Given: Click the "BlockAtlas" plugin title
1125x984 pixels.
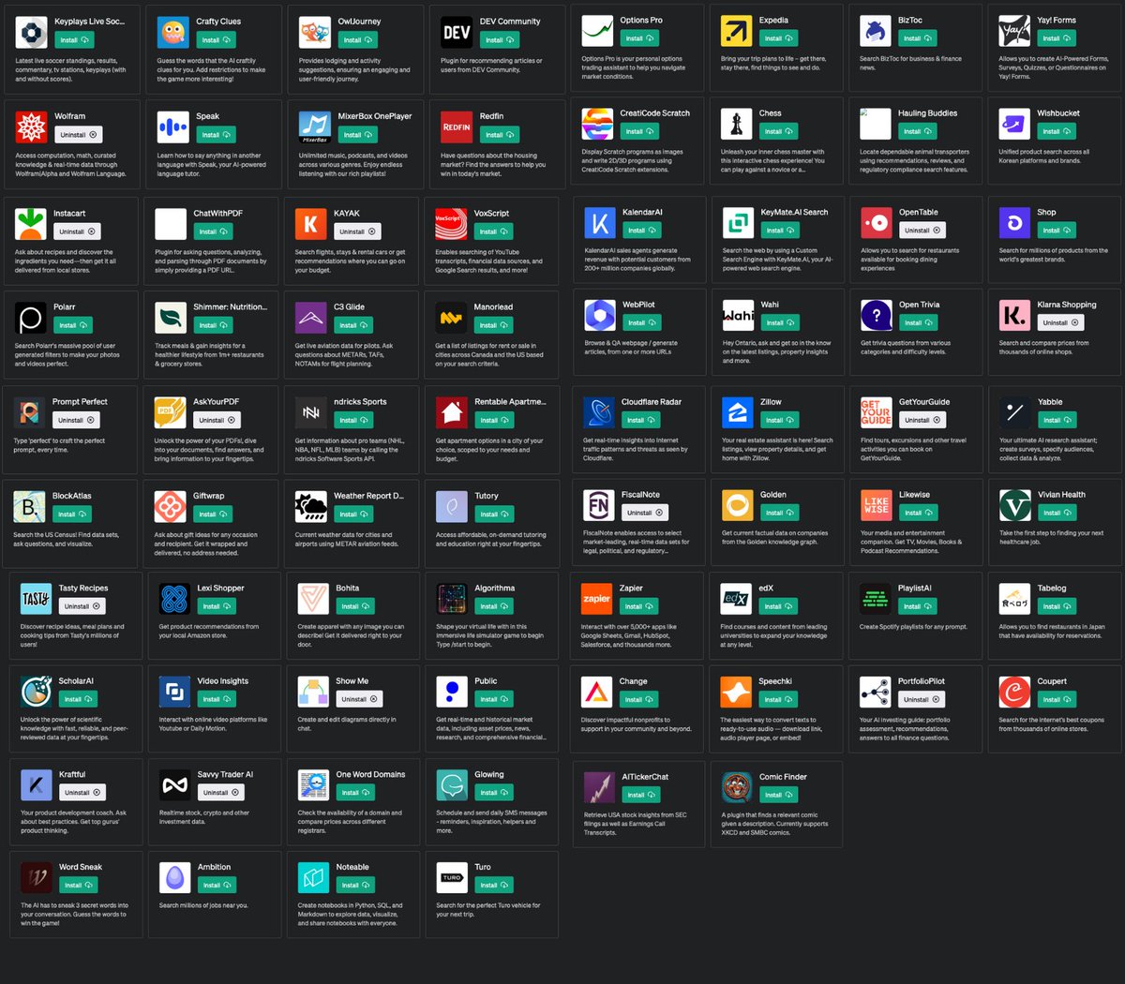Looking at the screenshot, I should pos(71,497).
